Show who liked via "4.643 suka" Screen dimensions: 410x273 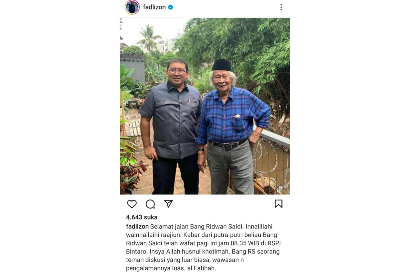click(x=141, y=217)
